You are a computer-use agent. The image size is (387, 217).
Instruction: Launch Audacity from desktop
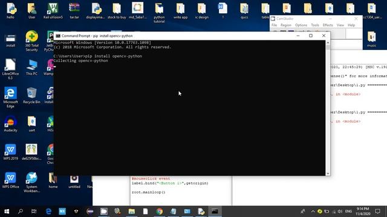pos(11,124)
